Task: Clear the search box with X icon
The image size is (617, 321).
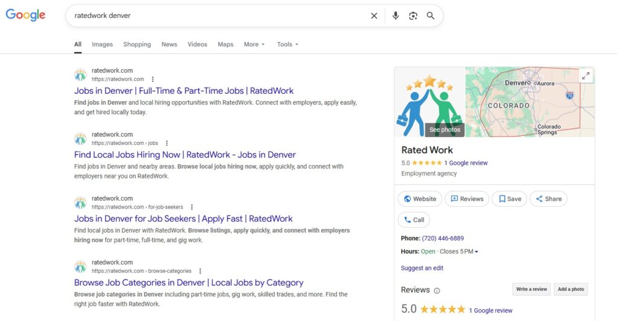Action: (x=374, y=16)
